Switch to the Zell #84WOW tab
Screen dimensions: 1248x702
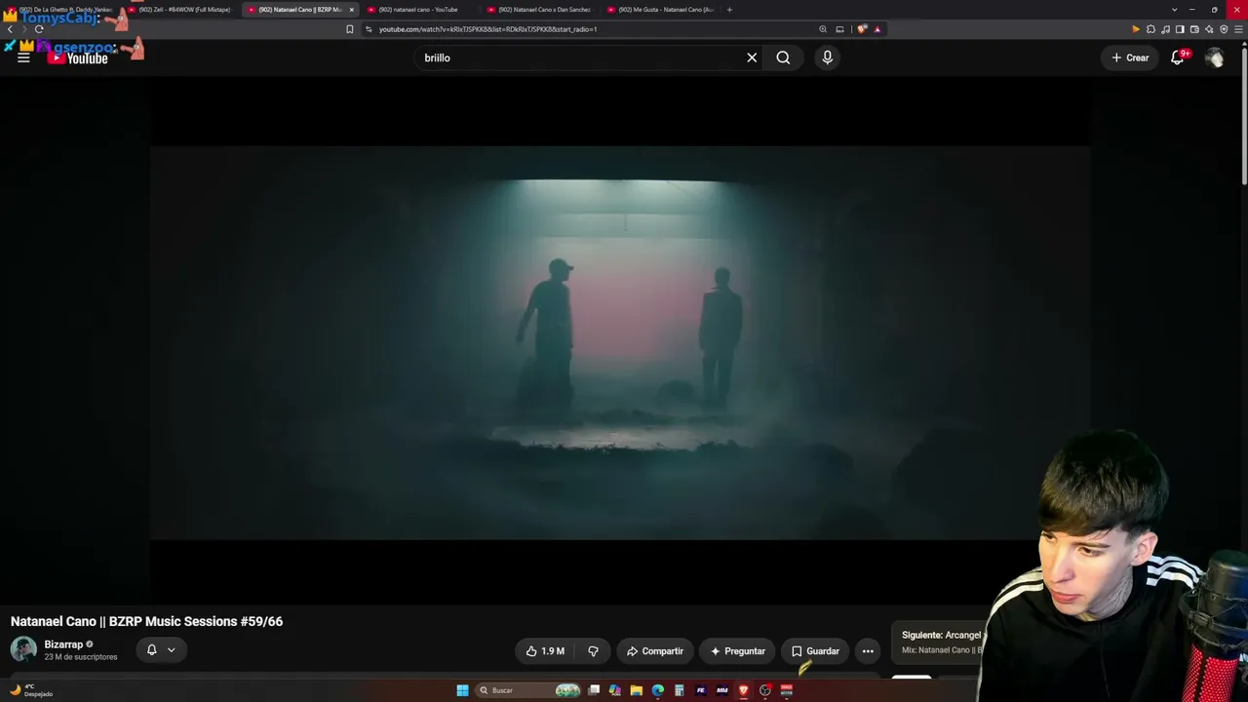coord(183,10)
